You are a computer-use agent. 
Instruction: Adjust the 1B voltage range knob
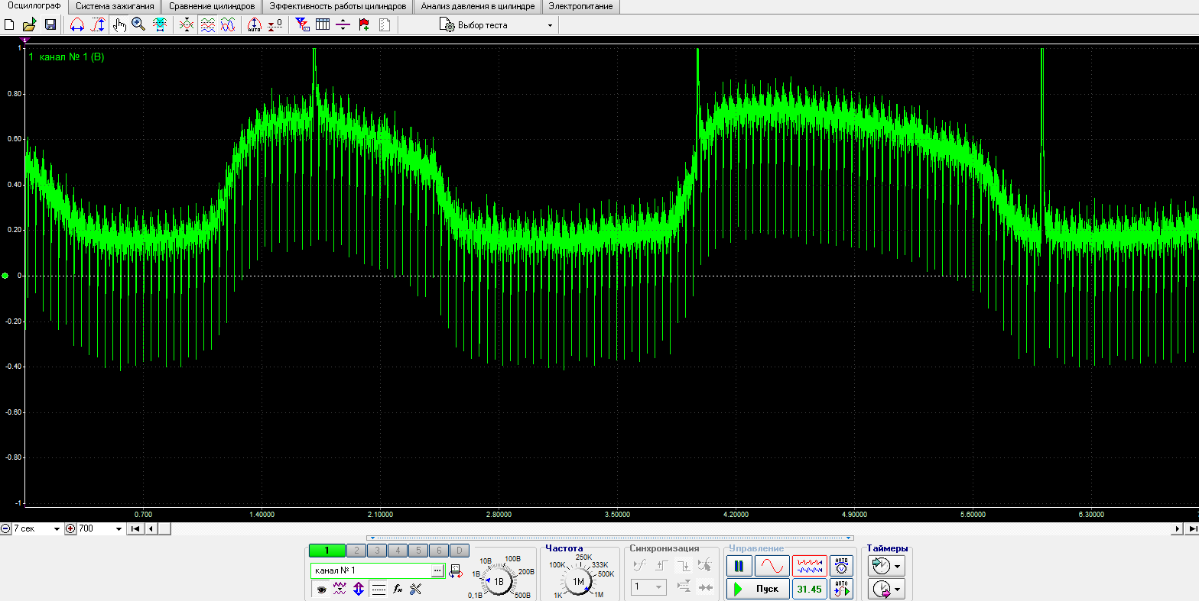click(499, 581)
